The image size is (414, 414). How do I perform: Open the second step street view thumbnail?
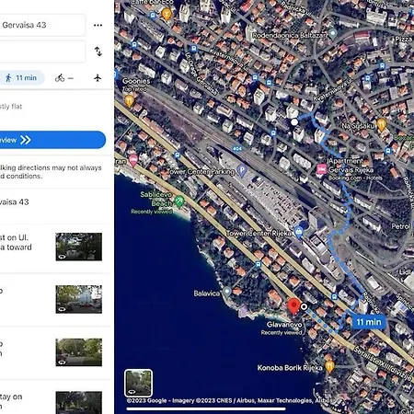(79, 299)
